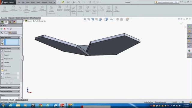Click the Previous View icon

93,19
